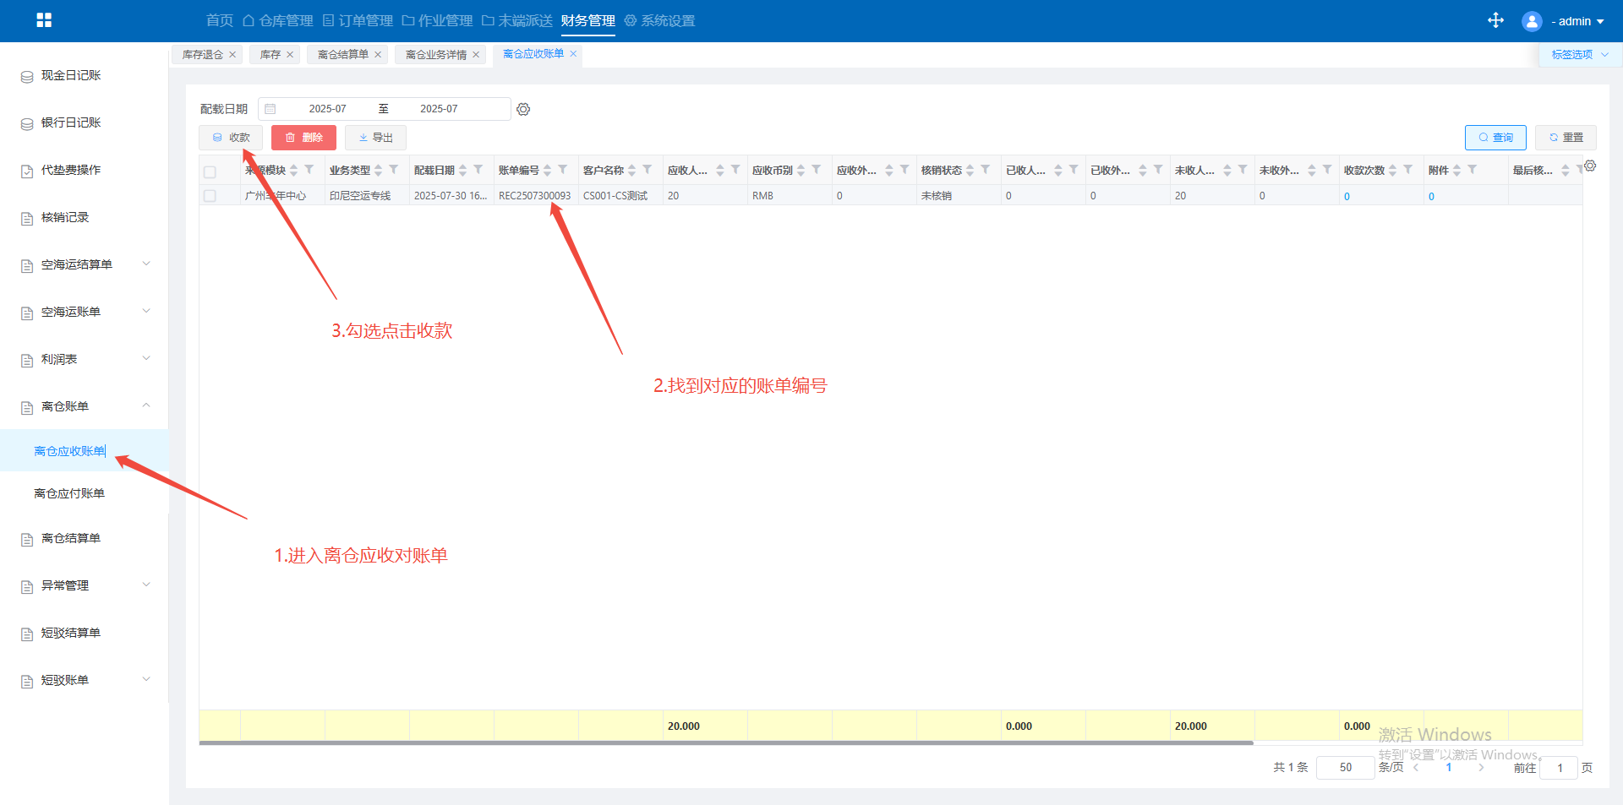The height and width of the screenshot is (805, 1623).
Task: Check the REC2507300093 row checkbox
Action: [x=210, y=196]
